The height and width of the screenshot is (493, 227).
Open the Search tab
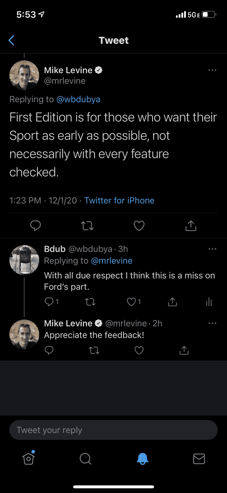click(85, 459)
